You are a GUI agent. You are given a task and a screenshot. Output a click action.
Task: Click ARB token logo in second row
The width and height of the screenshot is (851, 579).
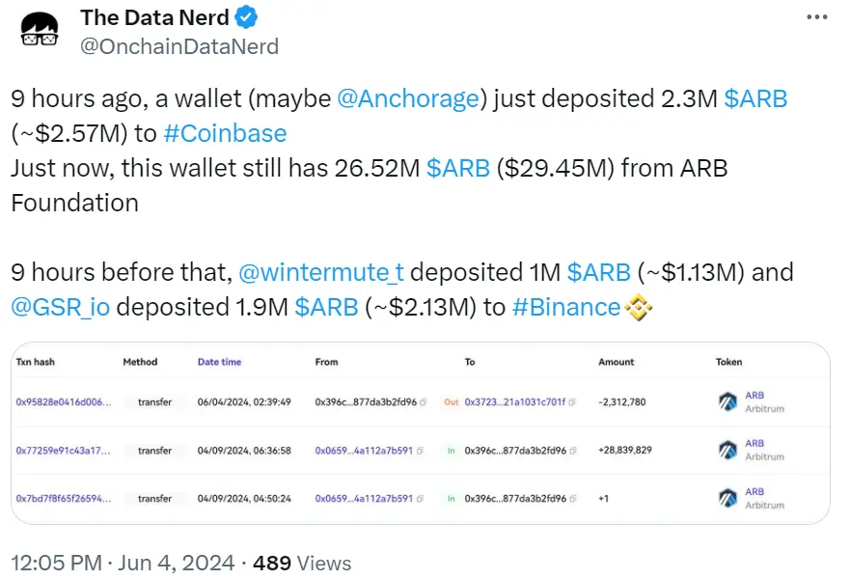[728, 450]
